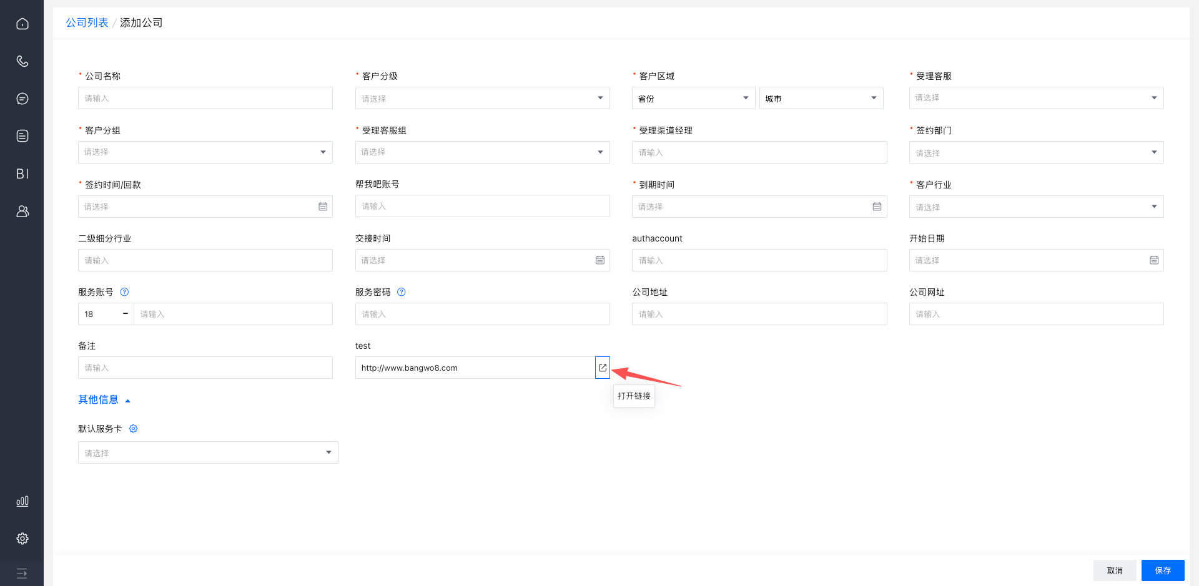
Task: Click calendar icon in 开始日期 field
Action: [1154, 260]
